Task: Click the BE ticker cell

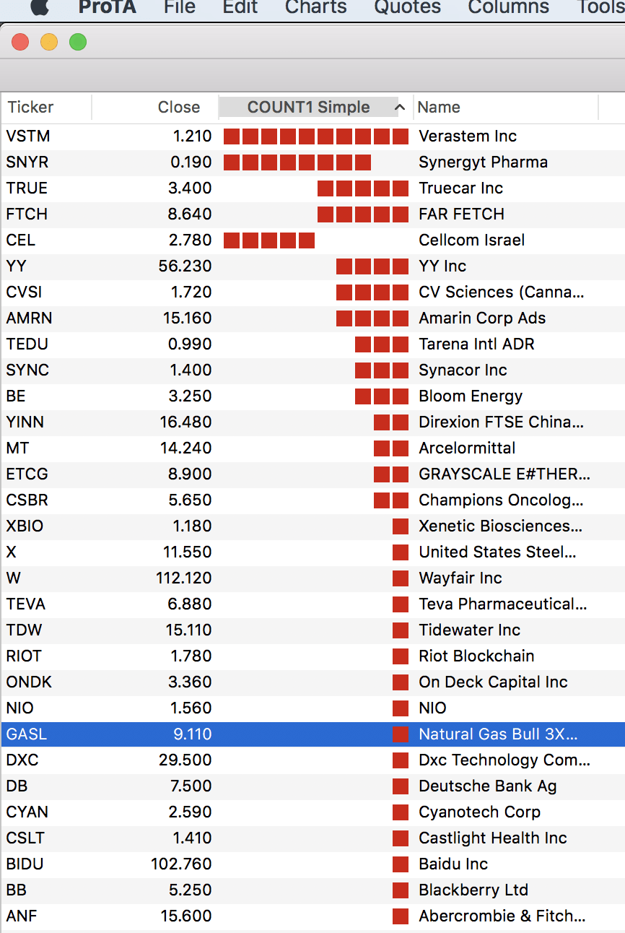Action: (x=16, y=396)
